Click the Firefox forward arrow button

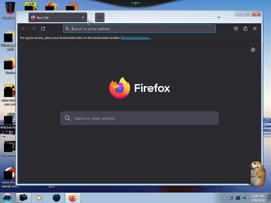(33, 29)
